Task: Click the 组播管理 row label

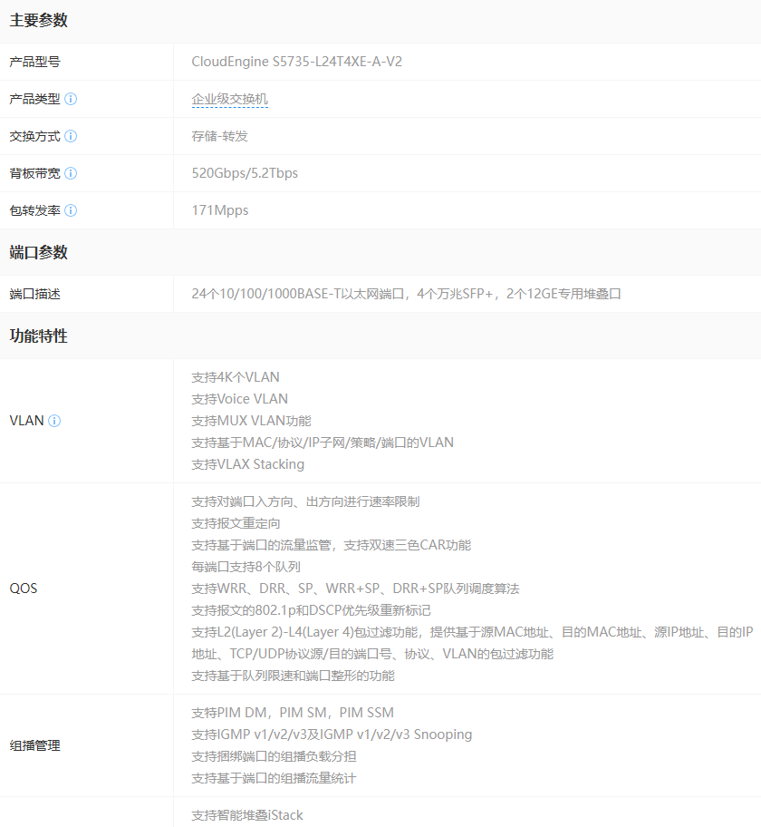Action: click(34, 745)
